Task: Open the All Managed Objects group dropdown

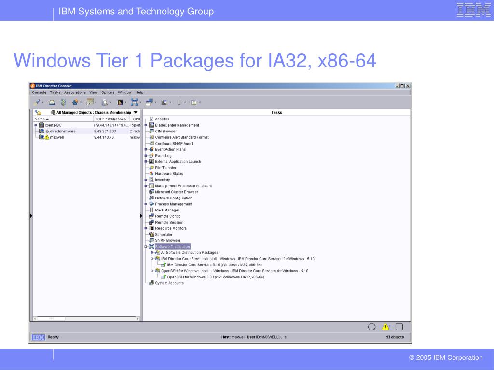Action: [x=136, y=112]
